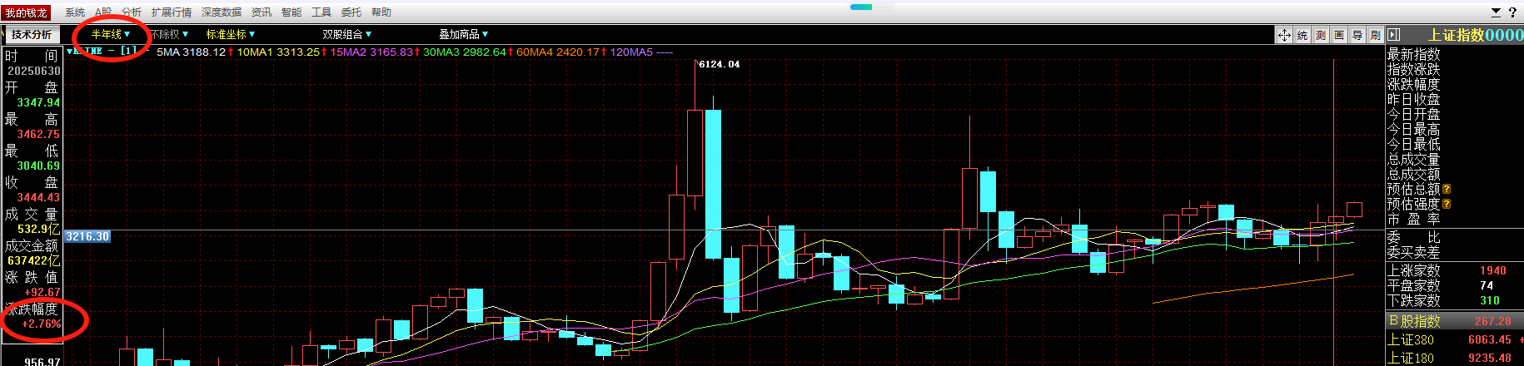Expand the KLINE indicator triangle
The image size is (1524, 366).
[69, 51]
